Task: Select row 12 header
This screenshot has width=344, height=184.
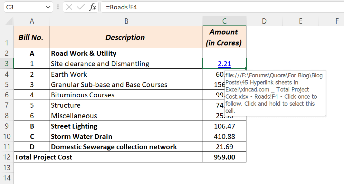Action: (x=7, y=157)
